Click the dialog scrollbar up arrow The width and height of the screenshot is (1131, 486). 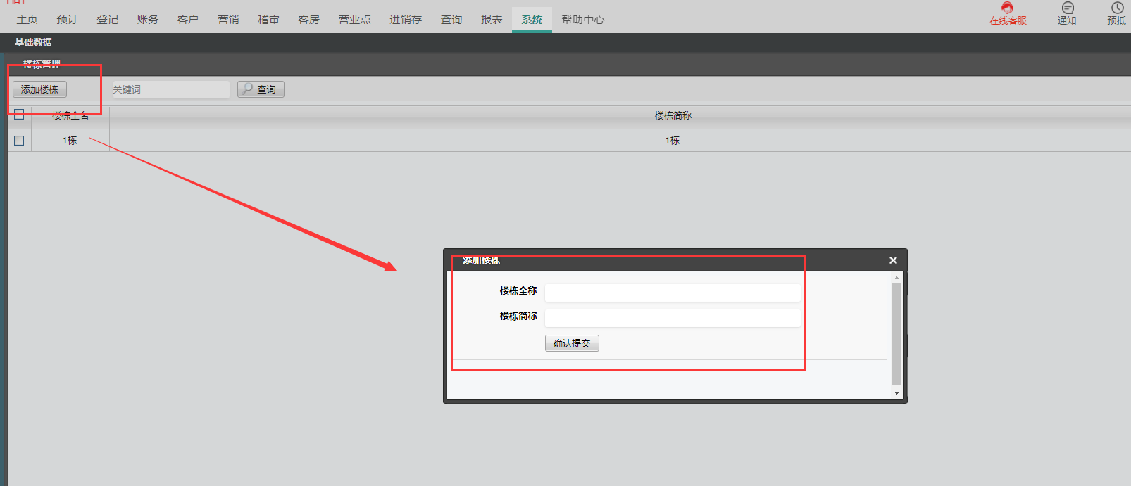coord(896,279)
